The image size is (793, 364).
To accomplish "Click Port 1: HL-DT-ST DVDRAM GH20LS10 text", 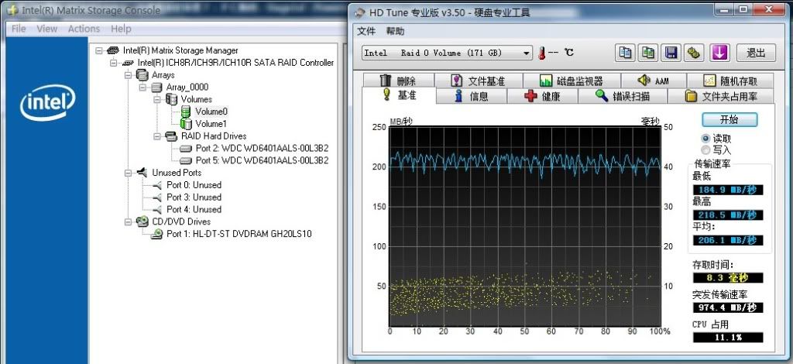I will click(x=239, y=234).
